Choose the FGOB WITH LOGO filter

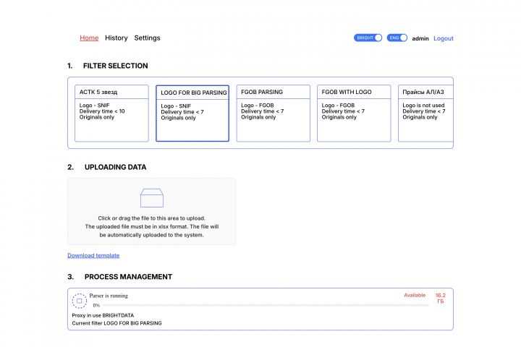[x=354, y=113]
